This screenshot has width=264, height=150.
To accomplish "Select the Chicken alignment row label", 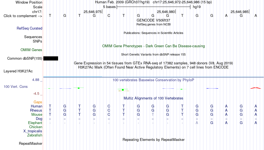I will pyautogui.click(x=36, y=127).
